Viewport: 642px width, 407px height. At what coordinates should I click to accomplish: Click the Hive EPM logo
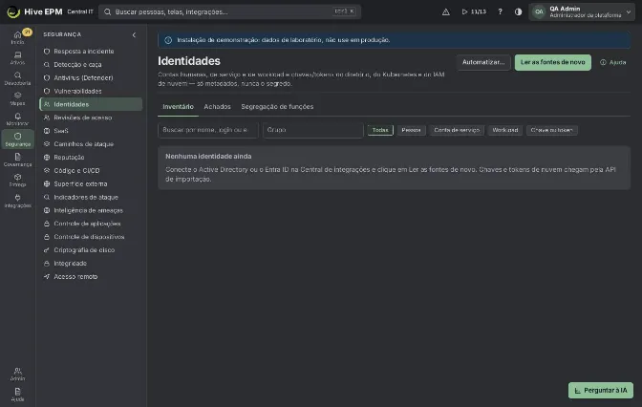tap(34, 11)
